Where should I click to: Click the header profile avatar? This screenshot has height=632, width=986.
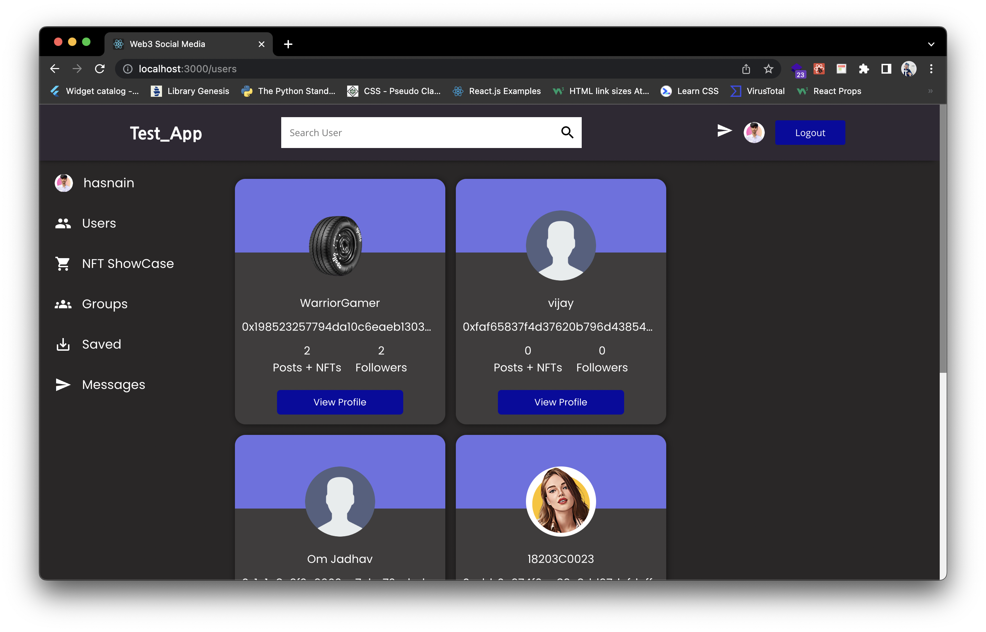(x=754, y=133)
